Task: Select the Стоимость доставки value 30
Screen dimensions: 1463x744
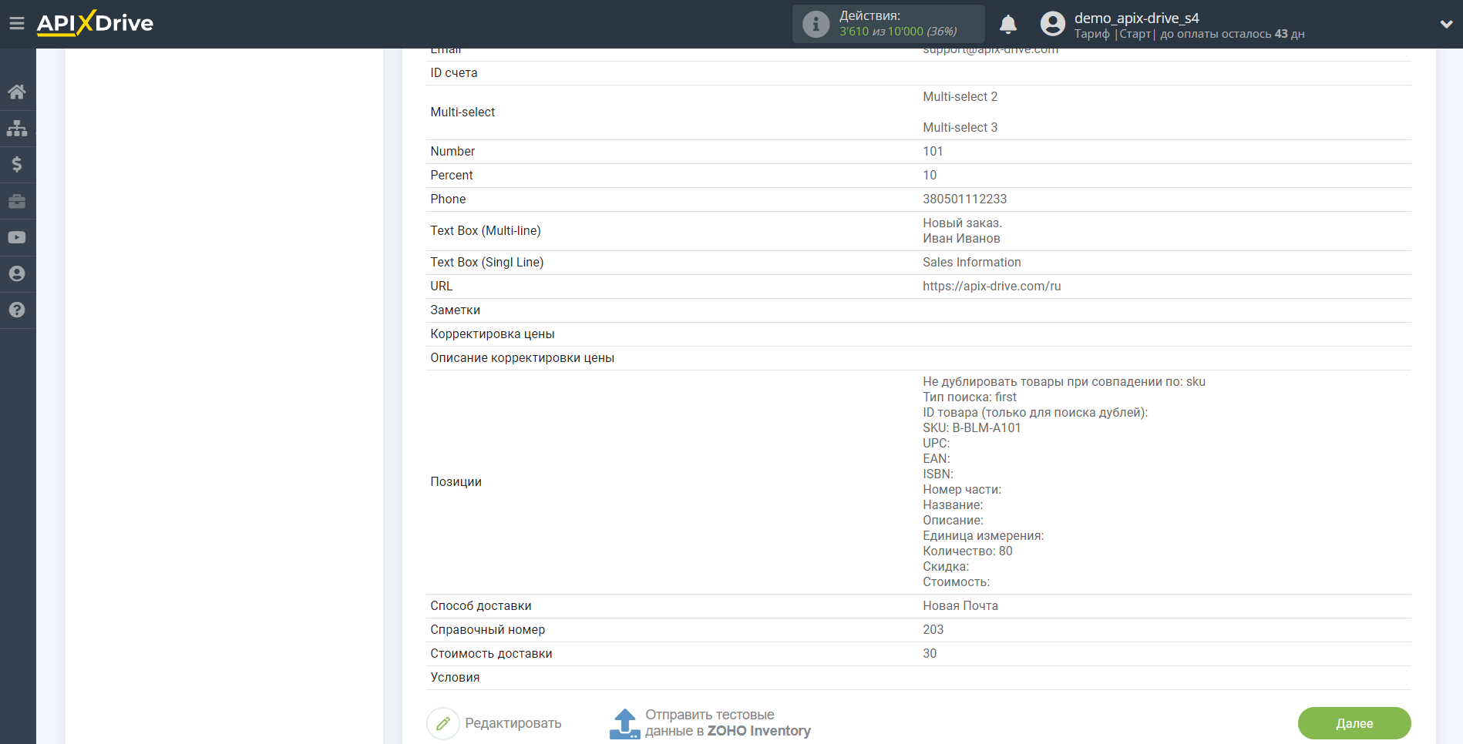Action: [x=930, y=653]
